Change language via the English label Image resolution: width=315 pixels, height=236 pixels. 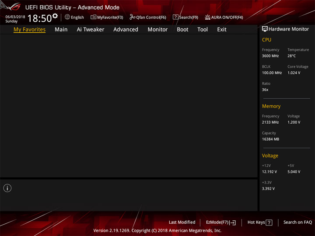77,17
